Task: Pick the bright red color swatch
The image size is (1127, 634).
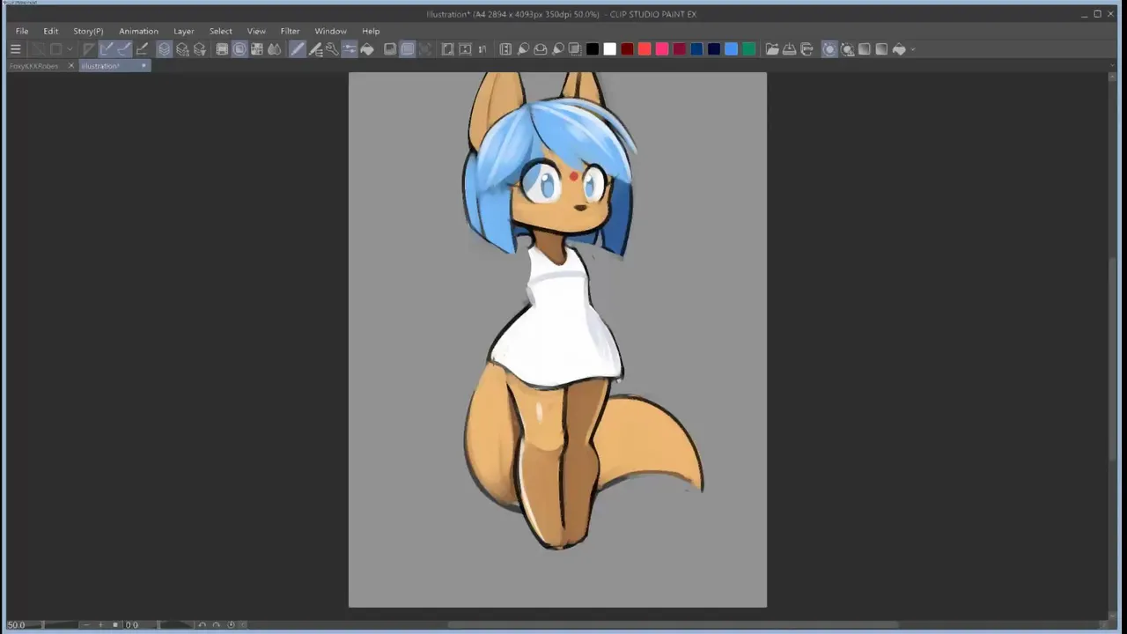Action: (x=645, y=49)
